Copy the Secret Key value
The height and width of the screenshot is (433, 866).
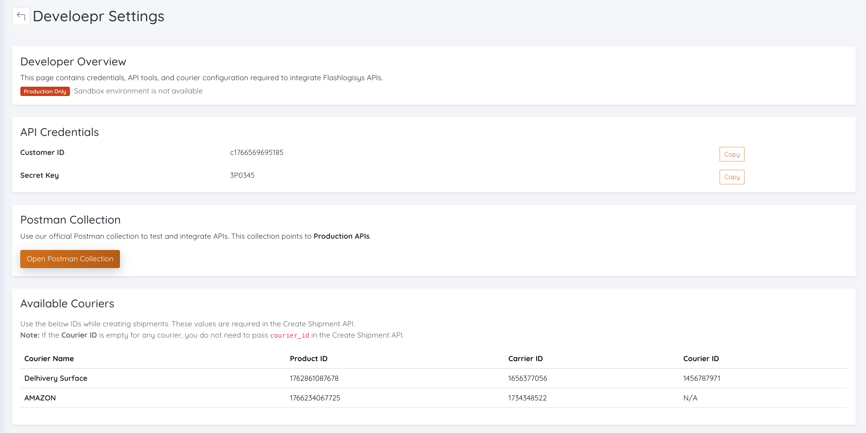[732, 177]
